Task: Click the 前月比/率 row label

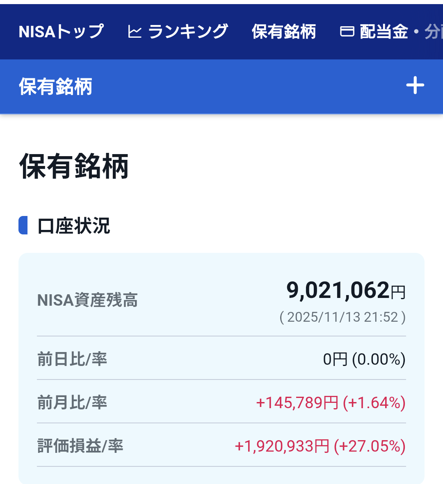Action: (72, 402)
